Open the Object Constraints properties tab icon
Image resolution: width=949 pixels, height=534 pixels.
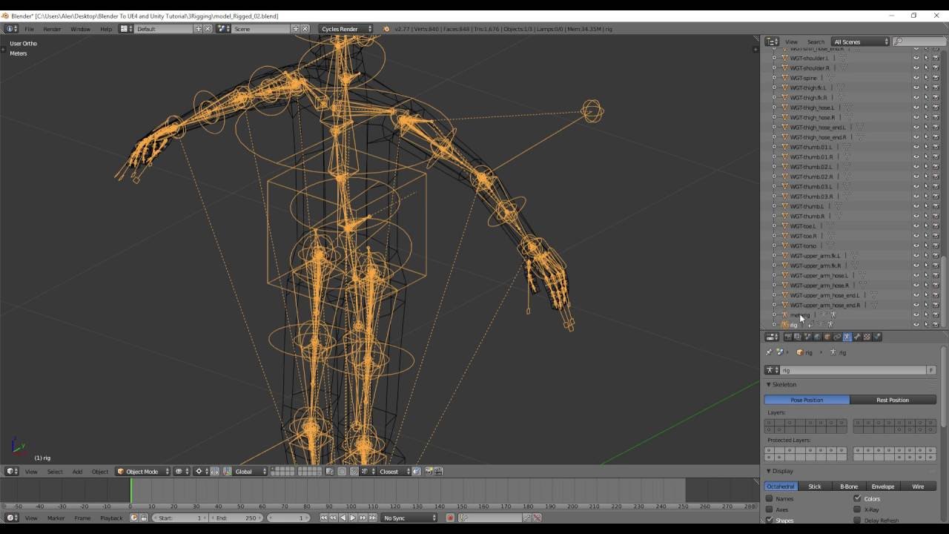[x=837, y=337]
